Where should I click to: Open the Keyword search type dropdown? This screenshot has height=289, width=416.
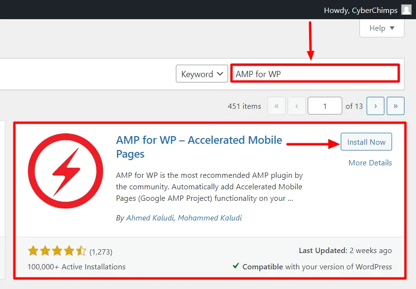click(x=202, y=74)
